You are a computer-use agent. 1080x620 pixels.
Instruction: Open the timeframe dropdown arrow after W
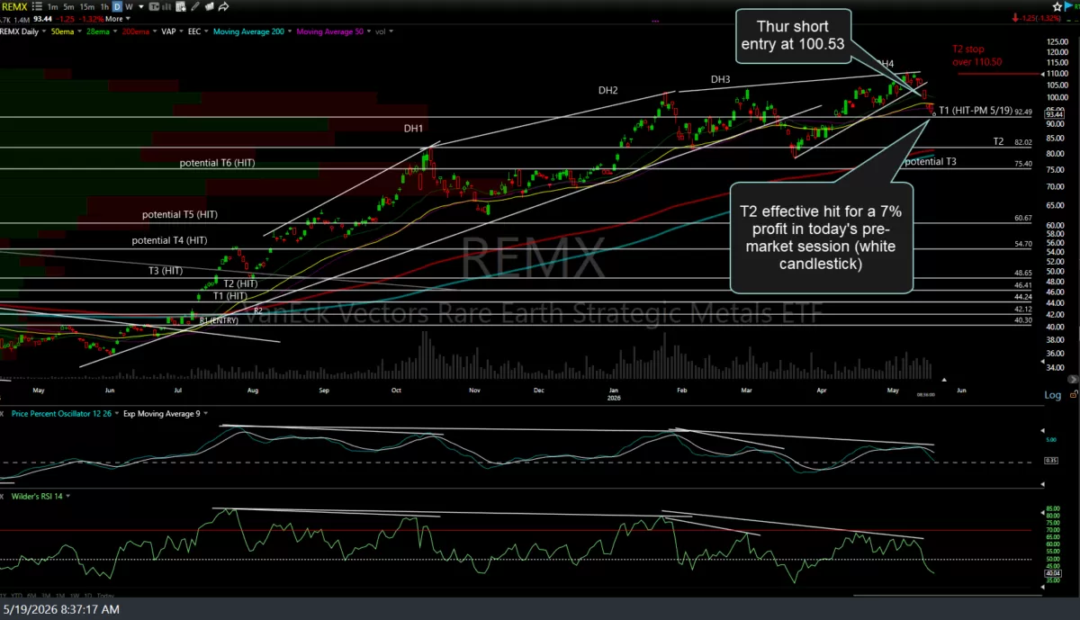tap(141, 7)
